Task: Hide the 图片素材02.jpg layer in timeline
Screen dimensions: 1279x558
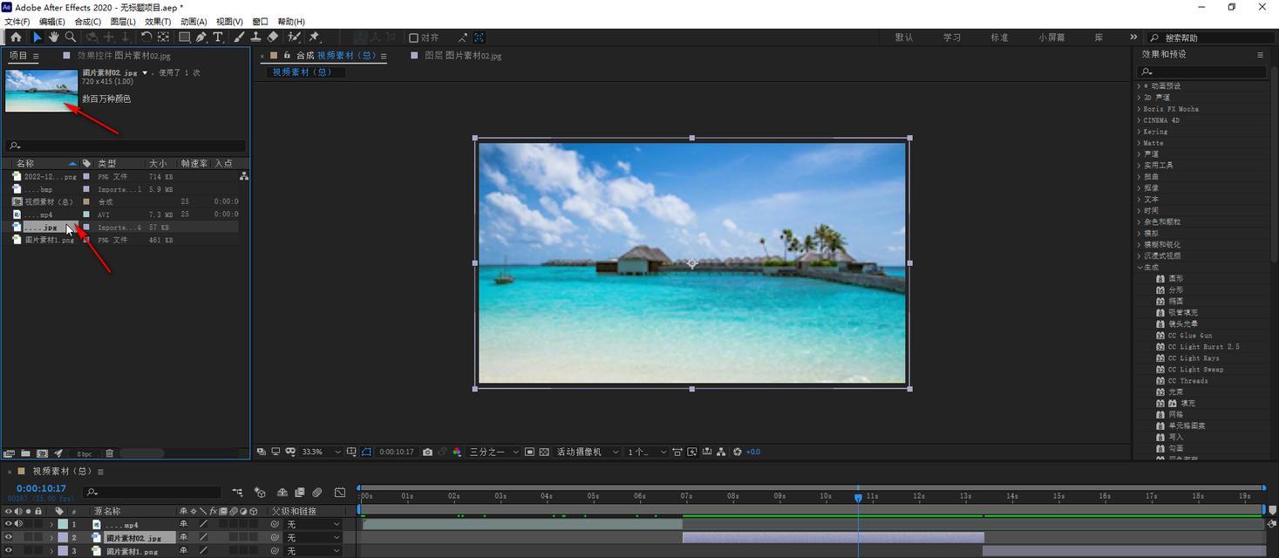Action: [x=9, y=537]
